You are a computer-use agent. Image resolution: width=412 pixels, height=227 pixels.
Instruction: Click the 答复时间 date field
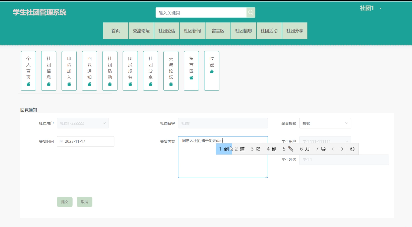(86, 141)
